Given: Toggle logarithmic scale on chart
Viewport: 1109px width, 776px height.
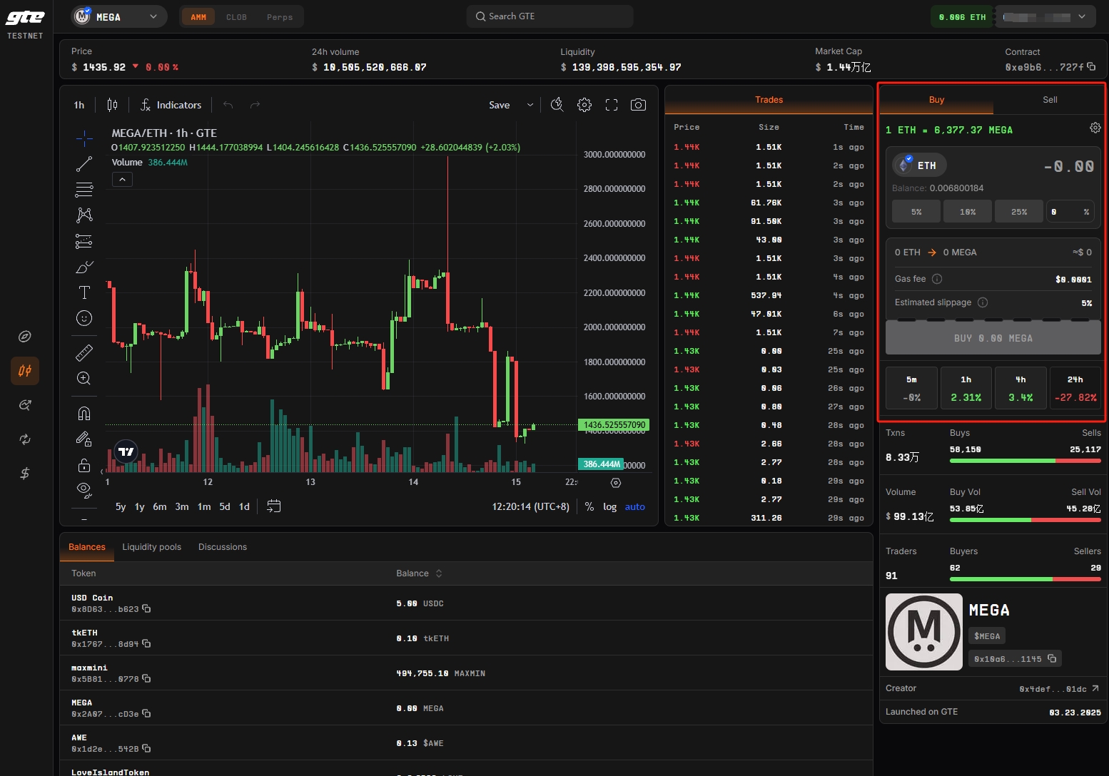Looking at the screenshot, I should point(609,506).
